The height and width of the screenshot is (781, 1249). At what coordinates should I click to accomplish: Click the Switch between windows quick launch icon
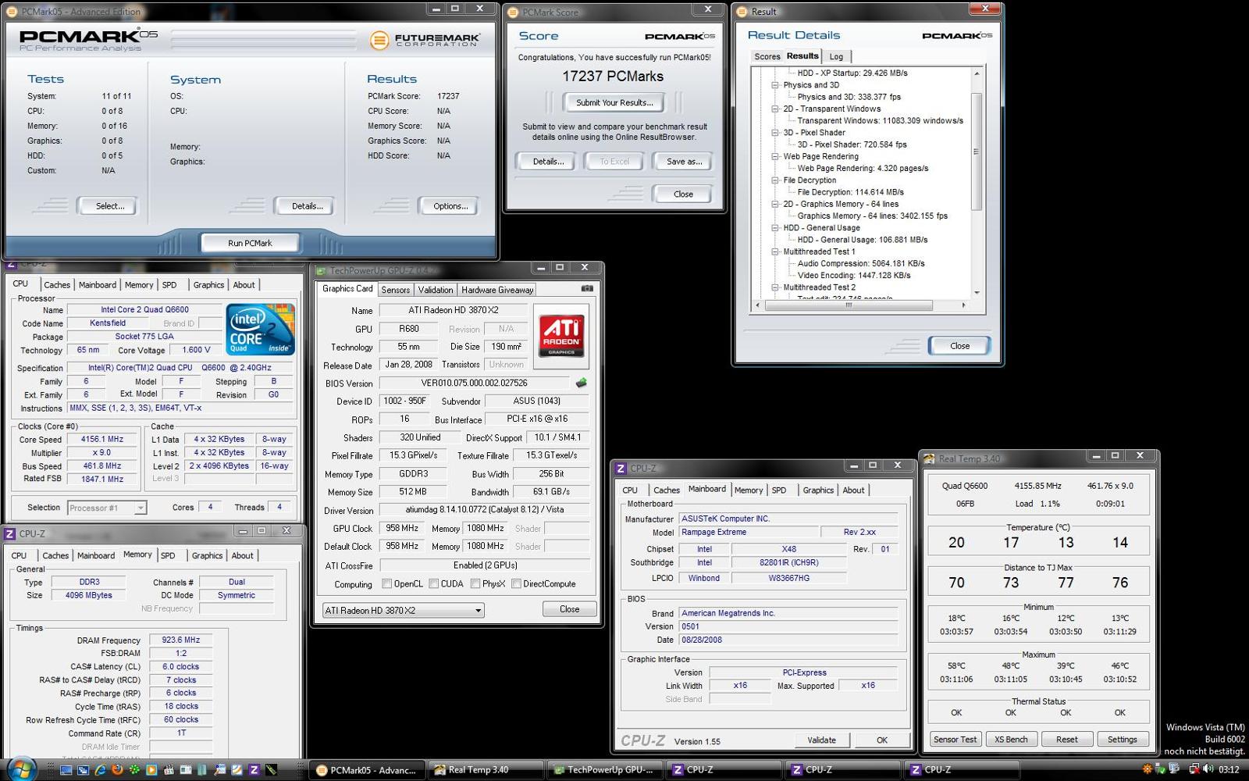[x=84, y=770]
